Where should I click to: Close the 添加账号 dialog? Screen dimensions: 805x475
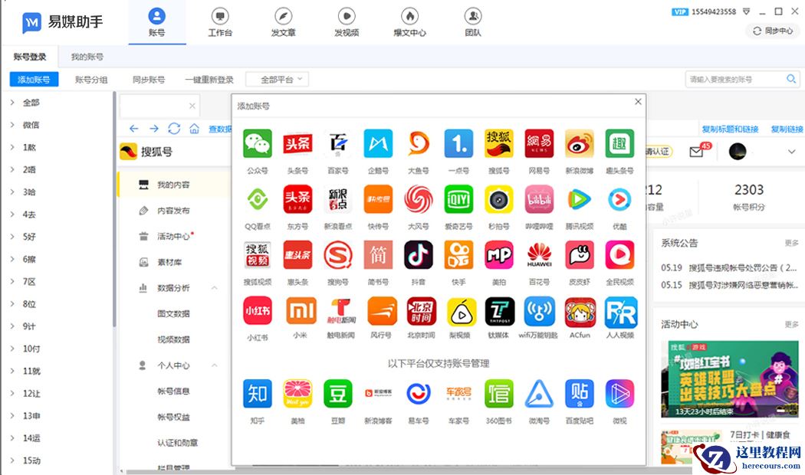point(638,102)
